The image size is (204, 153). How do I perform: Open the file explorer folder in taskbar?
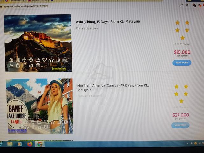[10, 144]
